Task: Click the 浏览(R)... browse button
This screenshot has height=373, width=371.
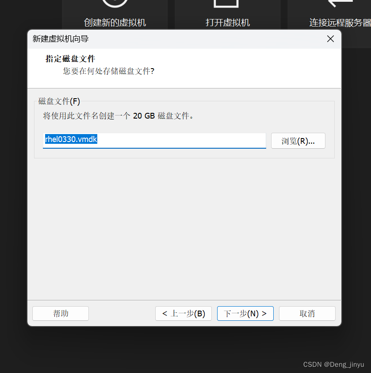Action: pyautogui.click(x=298, y=141)
